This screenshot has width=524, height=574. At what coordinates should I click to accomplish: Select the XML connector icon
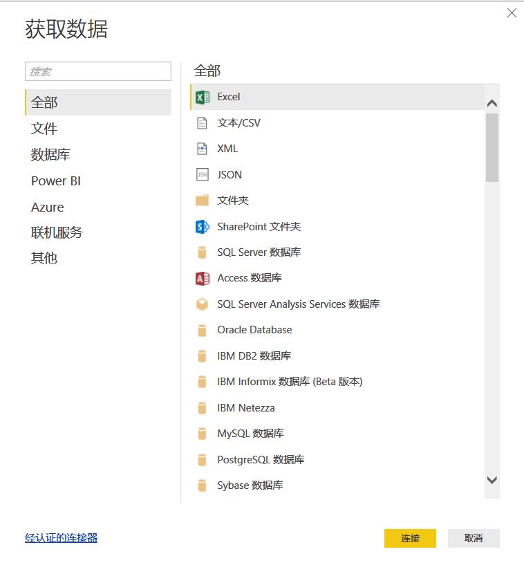202,149
